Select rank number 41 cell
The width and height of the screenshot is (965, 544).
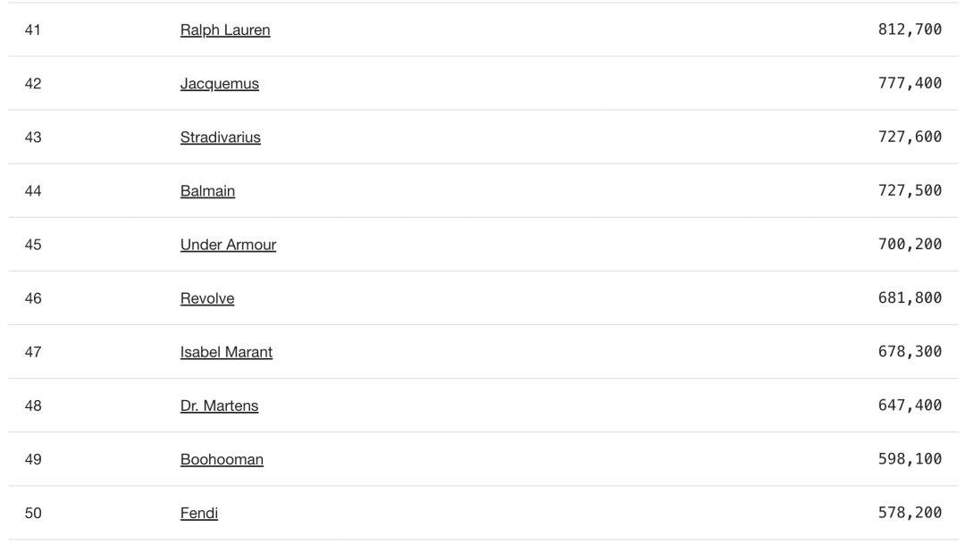(x=33, y=30)
